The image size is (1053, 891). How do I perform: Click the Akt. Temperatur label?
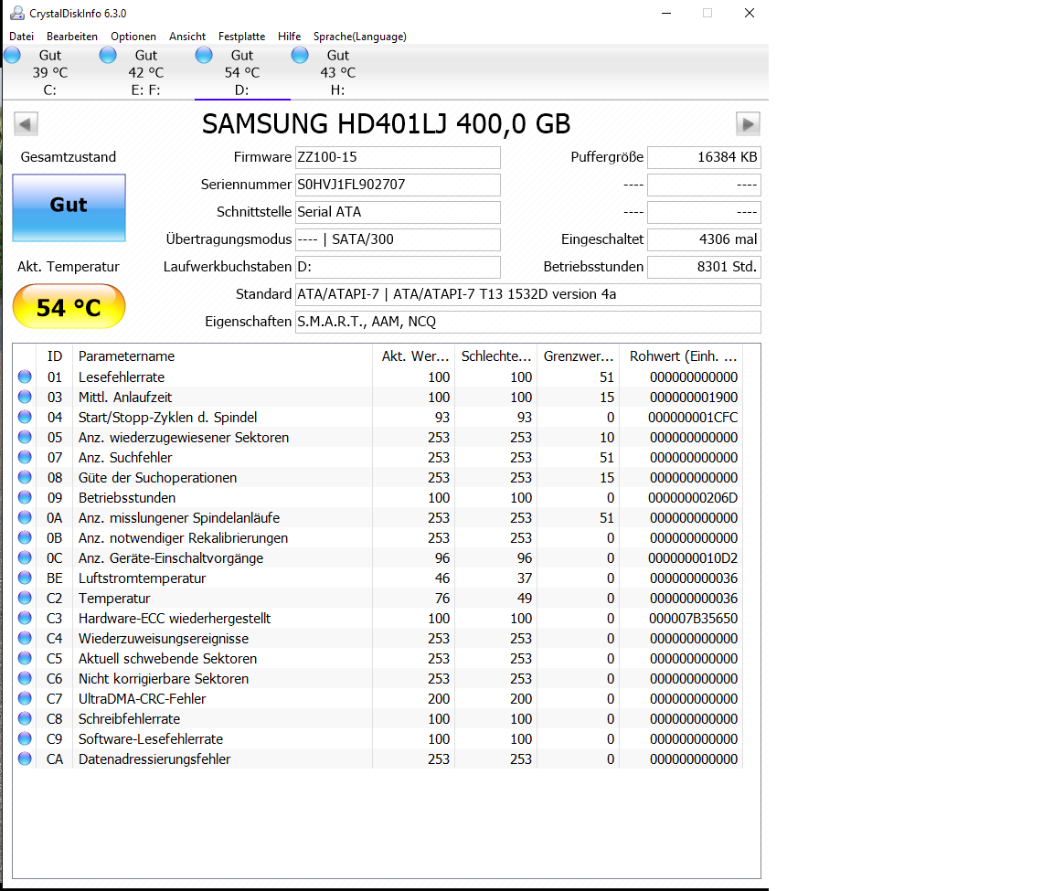tap(69, 267)
